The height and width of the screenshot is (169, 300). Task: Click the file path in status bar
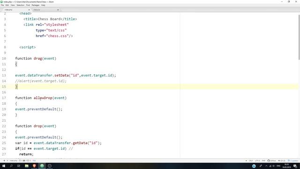[14, 161]
